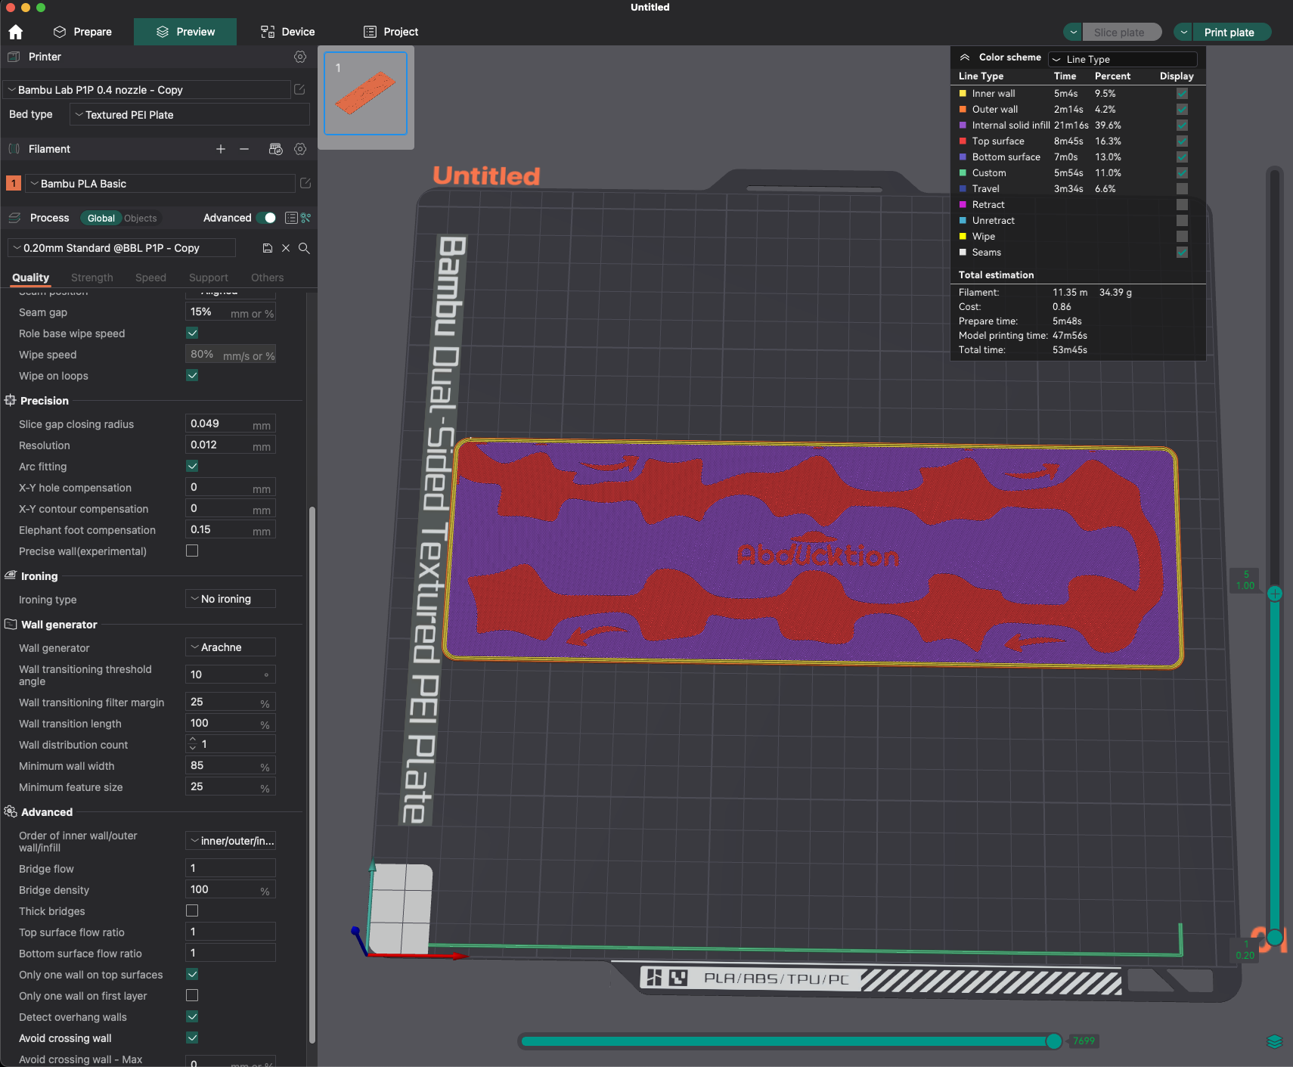Viewport: 1293px width, 1067px height.
Task: Select the Global process scope
Action: pos(101,218)
